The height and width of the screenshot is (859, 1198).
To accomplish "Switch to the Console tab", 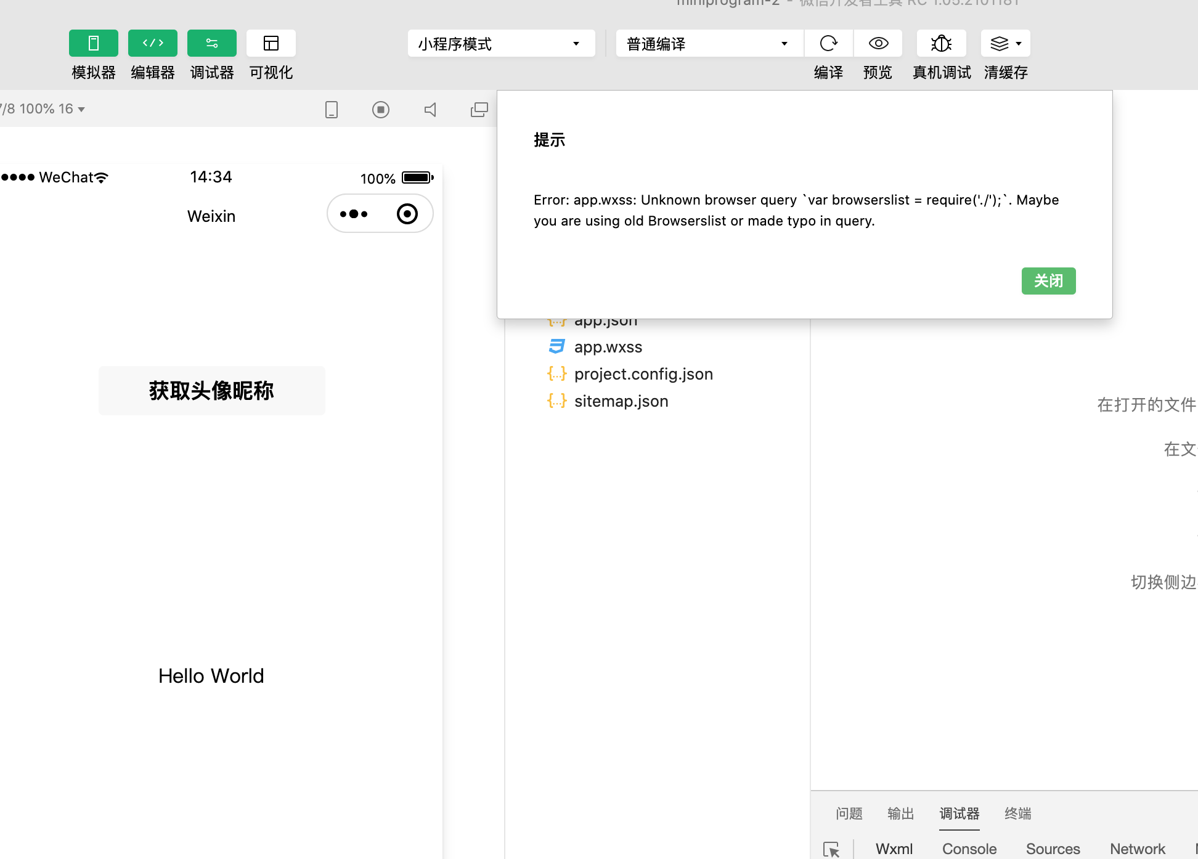I will click(x=969, y=849).
